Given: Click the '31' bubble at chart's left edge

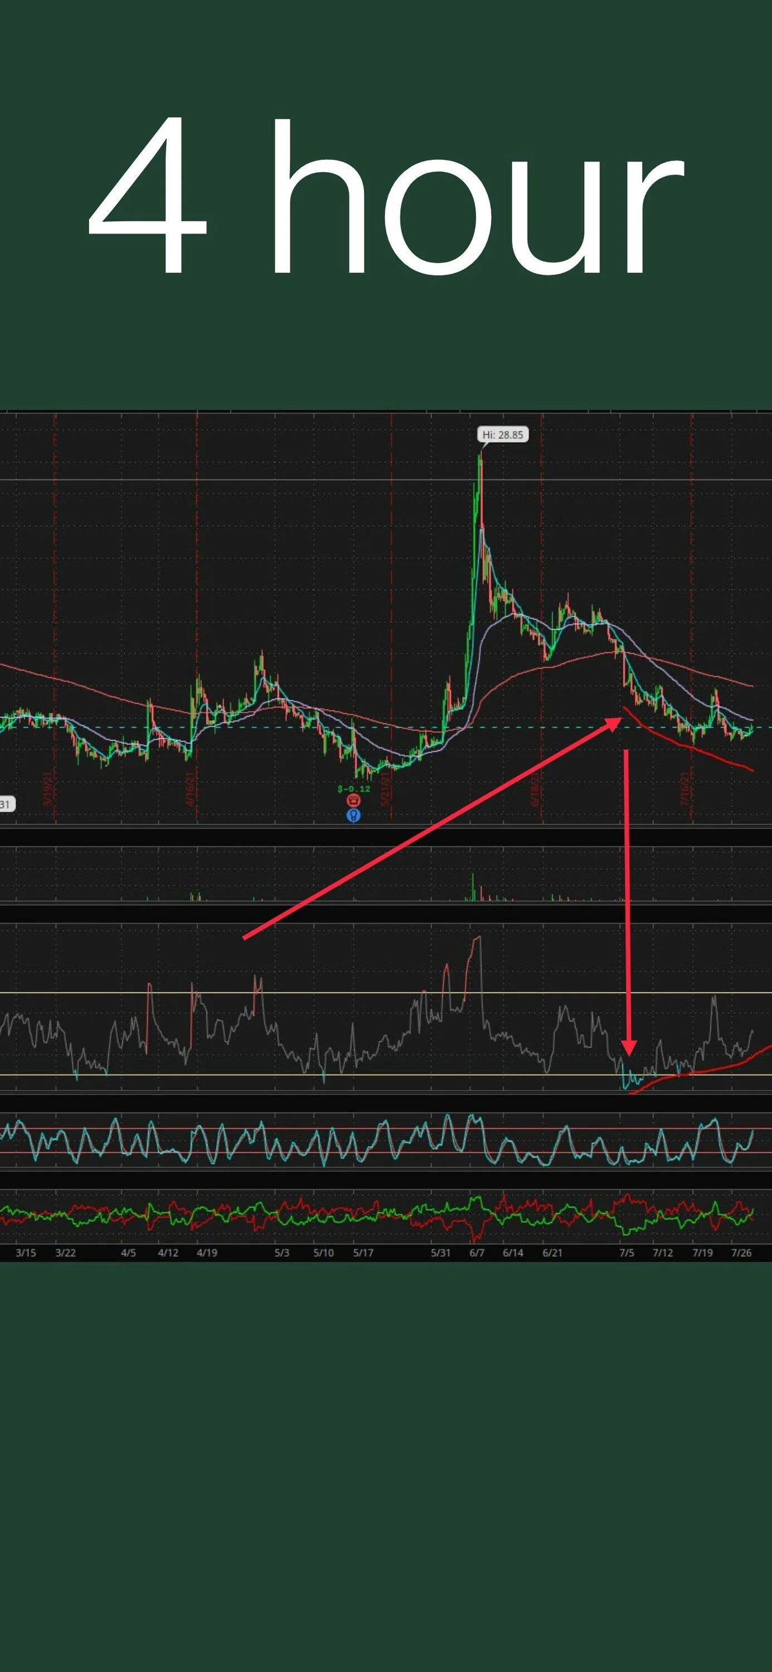Looking at the screenshot, I should point(7,805).
